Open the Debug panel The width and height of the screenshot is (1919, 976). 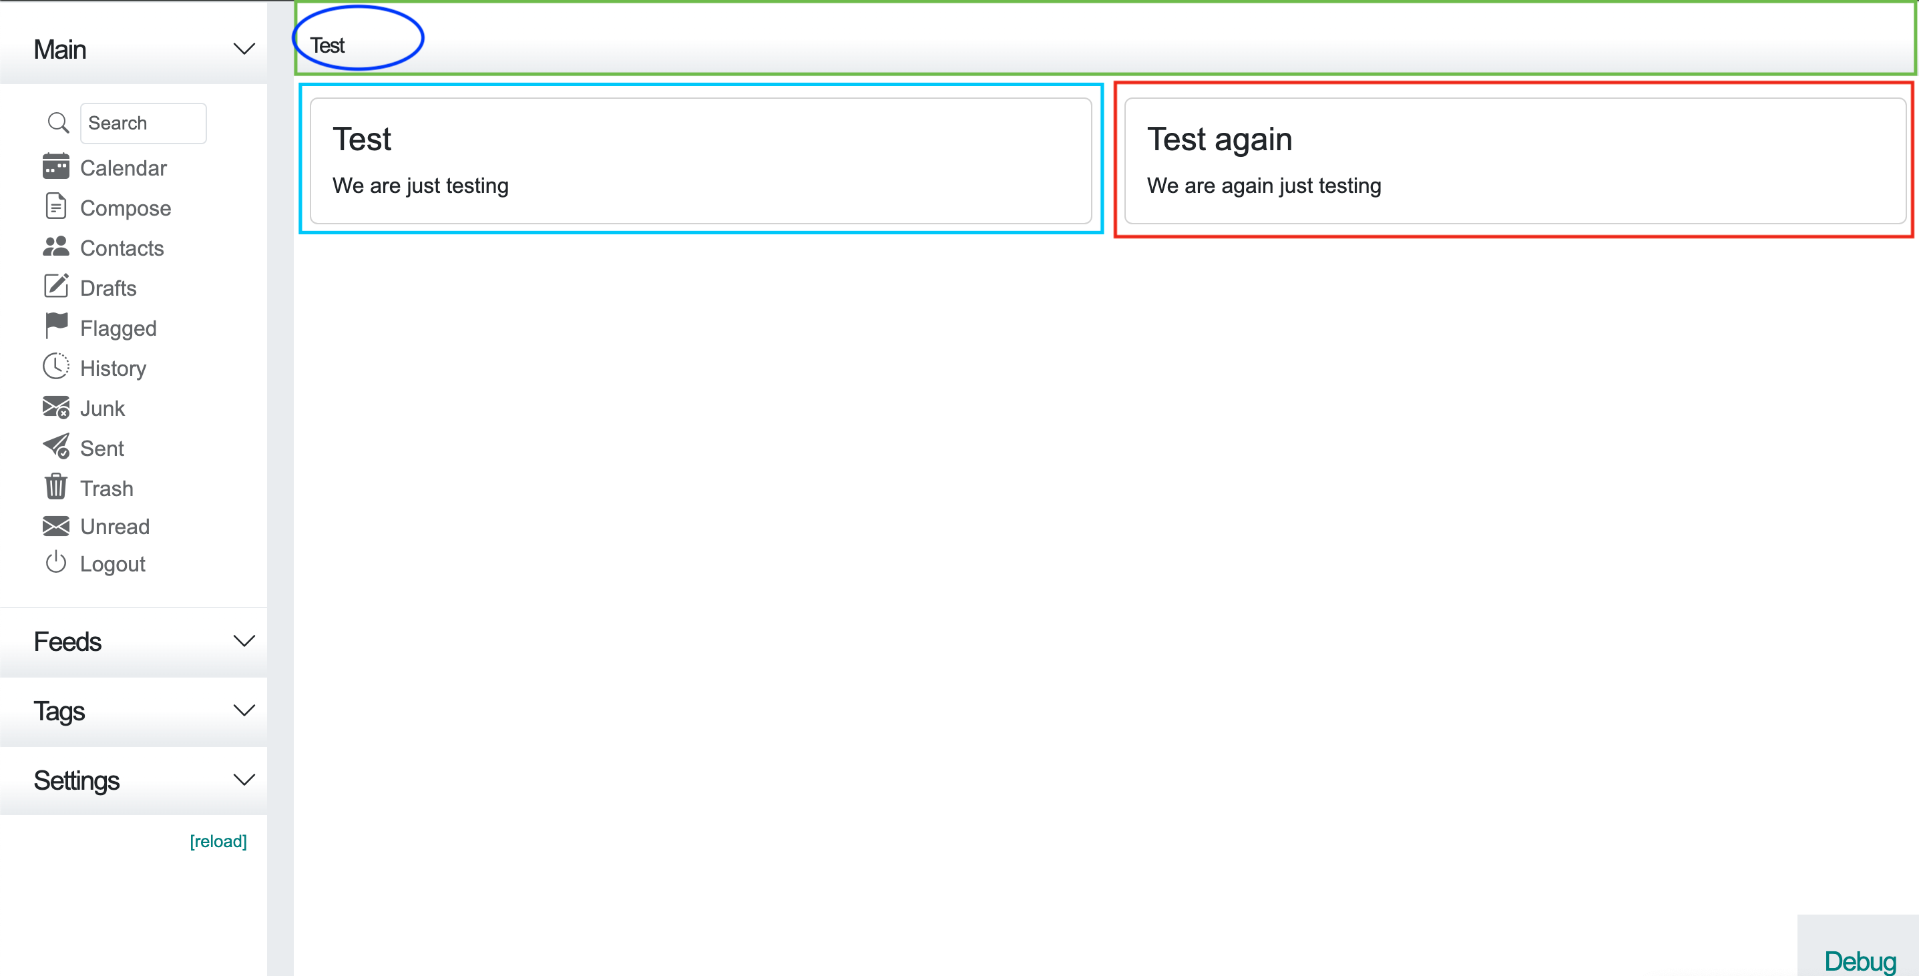pyautogui.click(x=1860, y=961)
